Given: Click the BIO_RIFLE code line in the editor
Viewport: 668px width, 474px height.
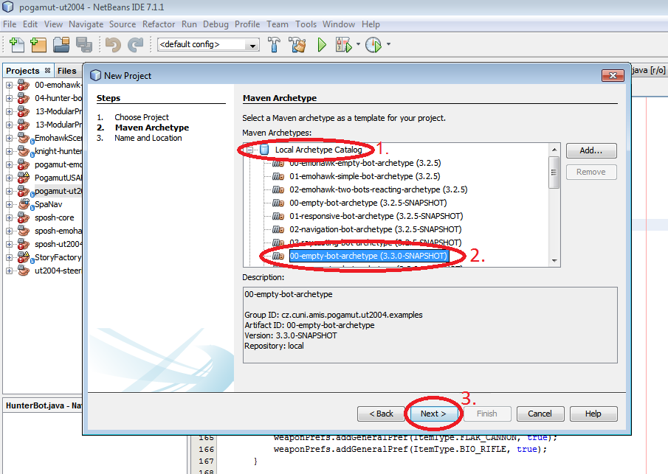Looking at the screenshot, I should 410,450.
